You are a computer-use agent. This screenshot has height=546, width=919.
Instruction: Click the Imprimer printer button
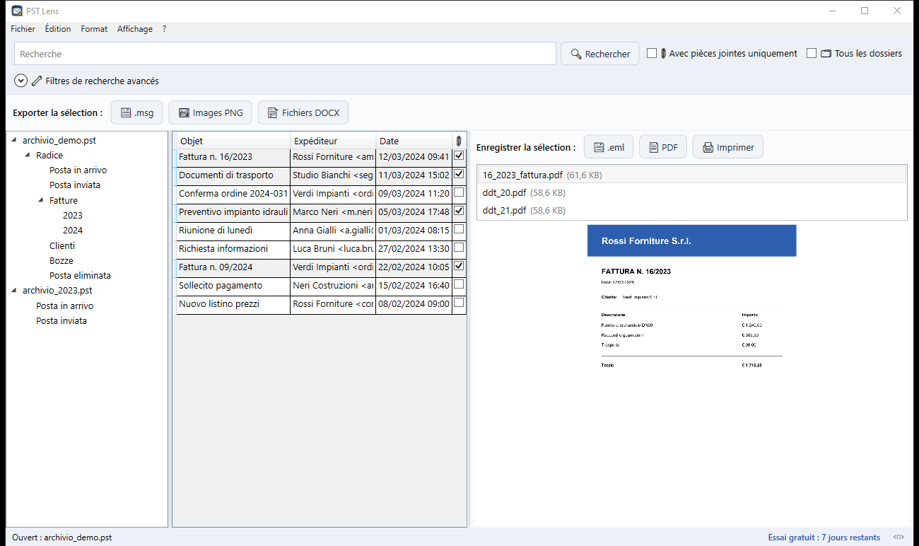click(x=728, y=147)
